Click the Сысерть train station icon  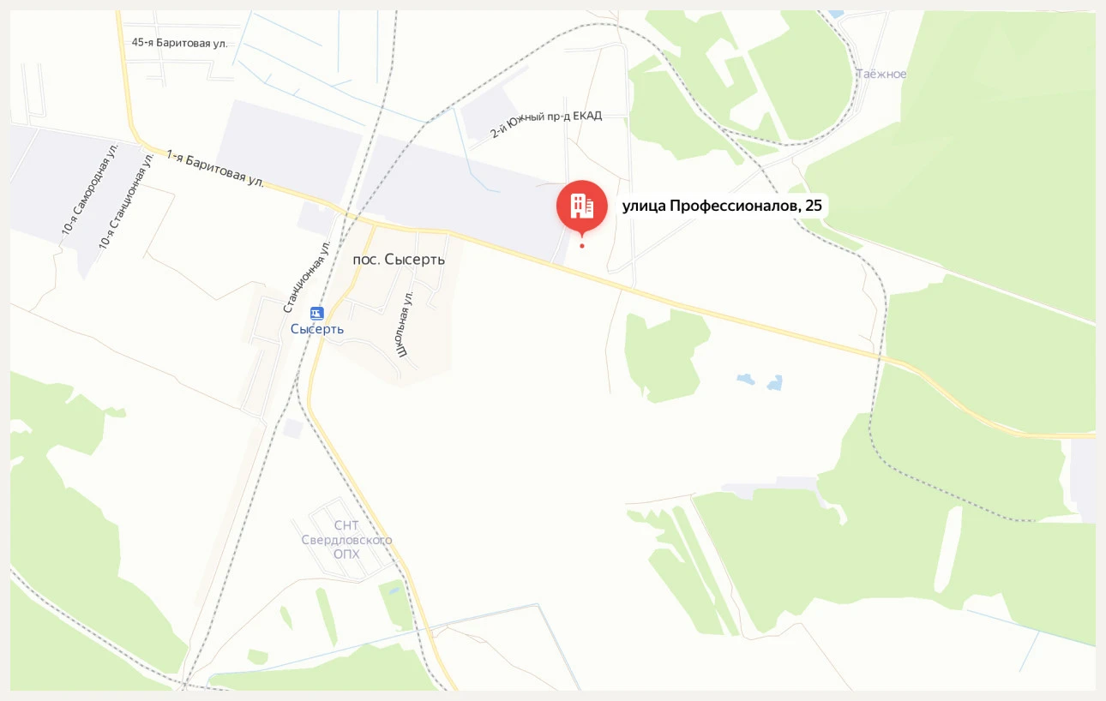(x=317, y=314)
